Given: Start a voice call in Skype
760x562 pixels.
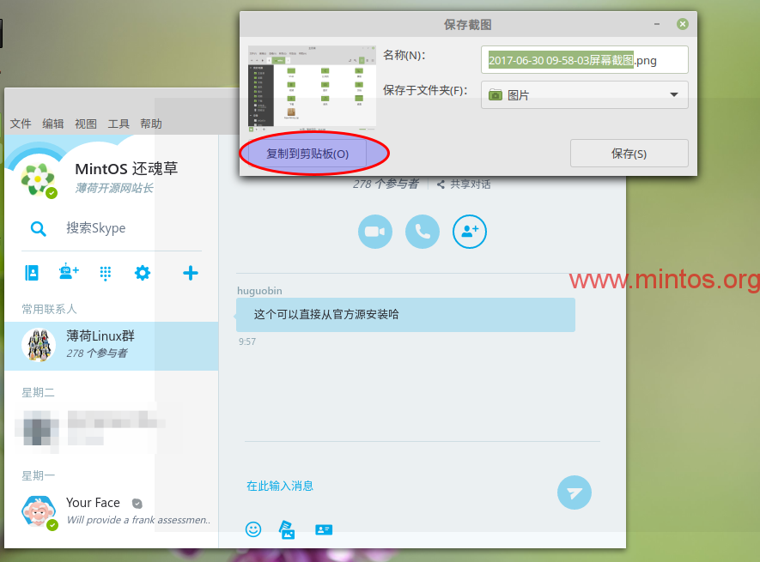Looking at the screenshot, I should 423,232.
